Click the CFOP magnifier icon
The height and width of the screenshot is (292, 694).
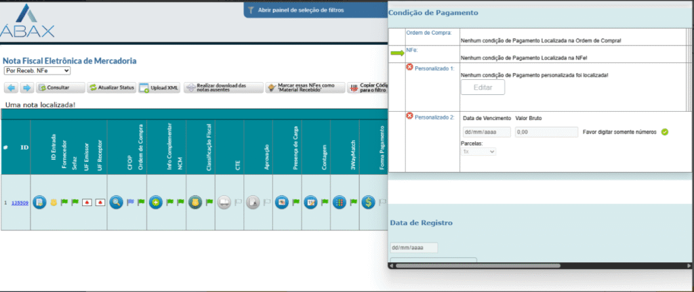pos(116,203)
